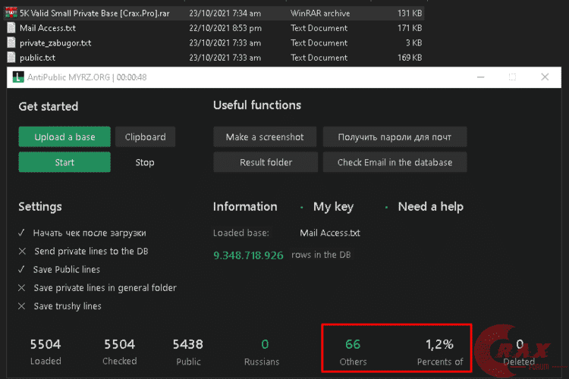
Task: Click the public.txt file icon
Action: (x=11, y=57)
